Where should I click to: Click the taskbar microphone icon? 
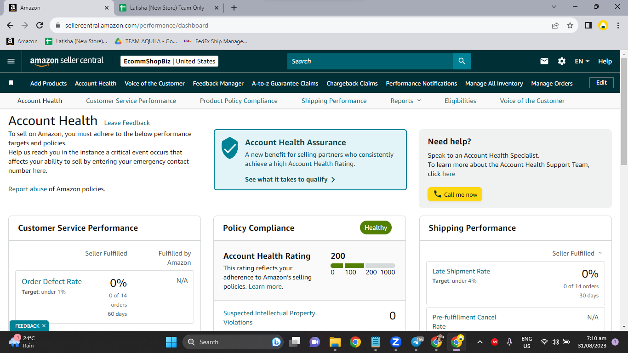[x=509, y=342]
